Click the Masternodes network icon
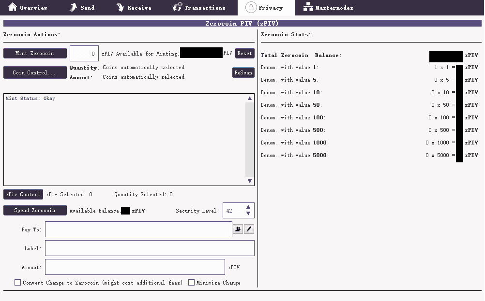The image size is (485, 301). (x=308, y=7)
